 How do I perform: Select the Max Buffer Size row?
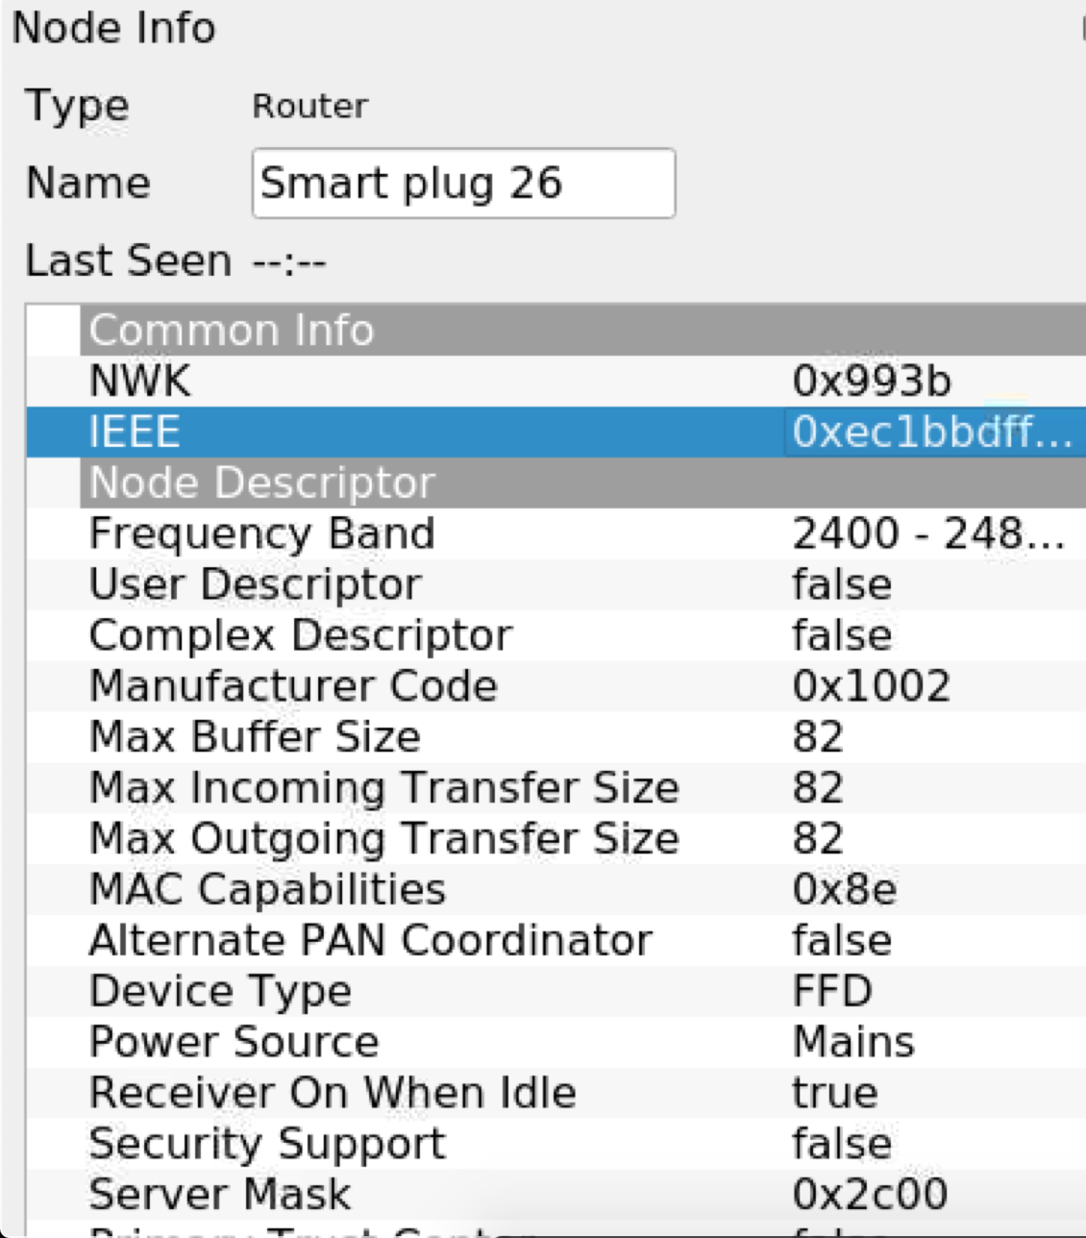pyautogui.click(x=384, y=736)
